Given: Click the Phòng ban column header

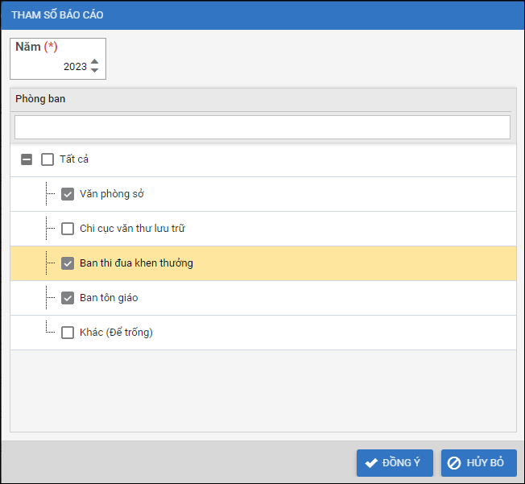Looking at the screenshot, I should 40,99.
